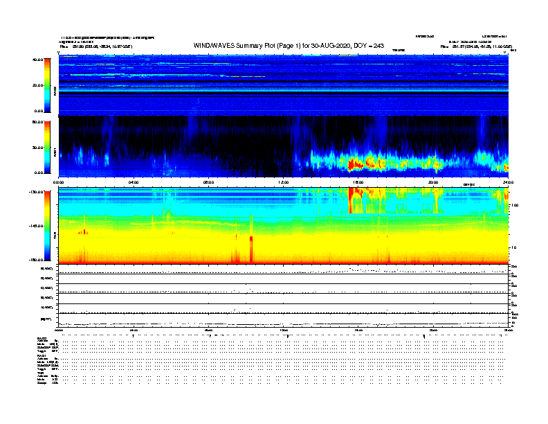Click the topmost line-plot strip below TNR spectrogram
Screen dimensions: 548x424
point(283,269)
